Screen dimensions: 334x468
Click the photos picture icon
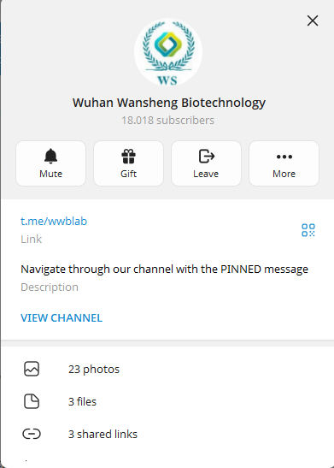tap(32, 369)
